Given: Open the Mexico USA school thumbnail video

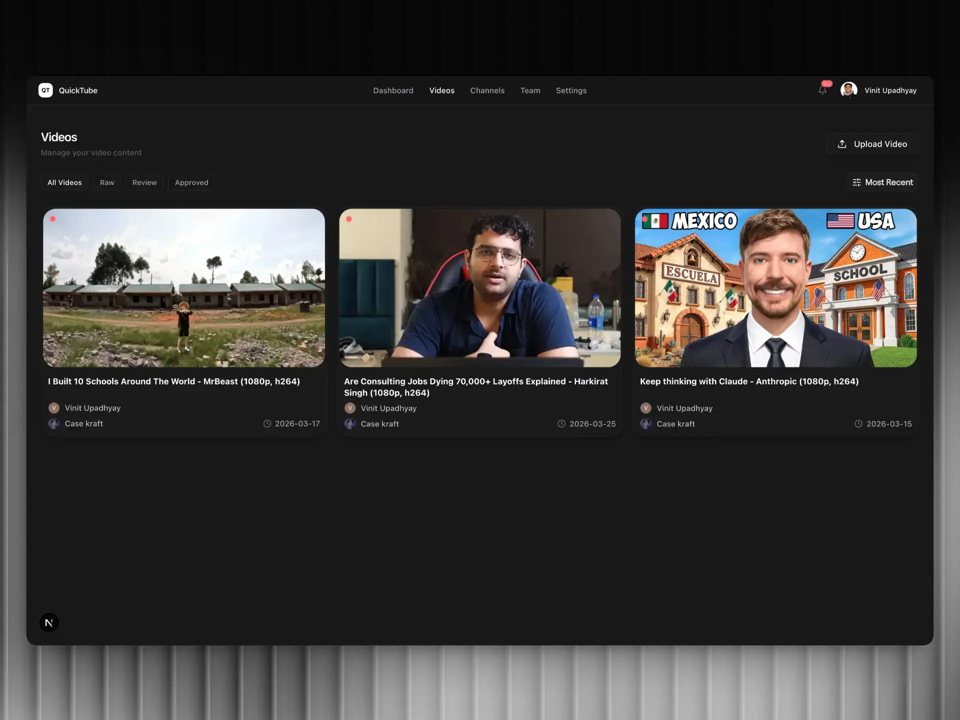Looking at the screenshot, I should [775, 287].
